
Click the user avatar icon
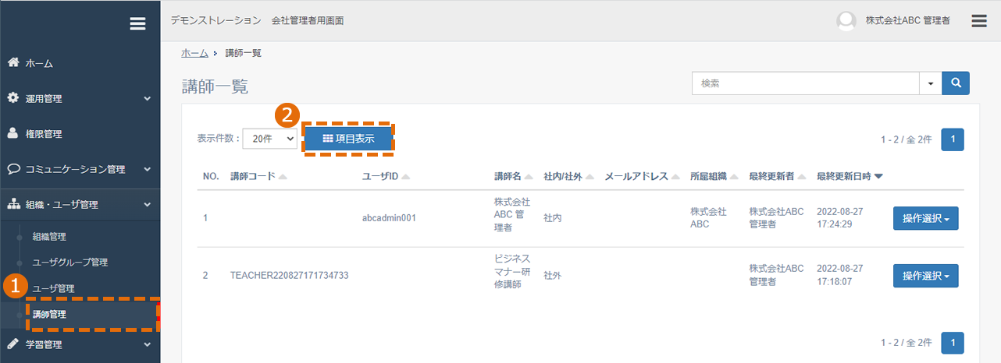pos(846,21)
